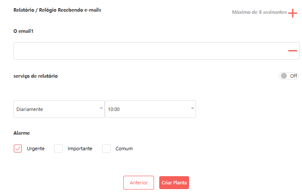Click the Importante label text
Screen dimensions: 302x193
(80, 149)
